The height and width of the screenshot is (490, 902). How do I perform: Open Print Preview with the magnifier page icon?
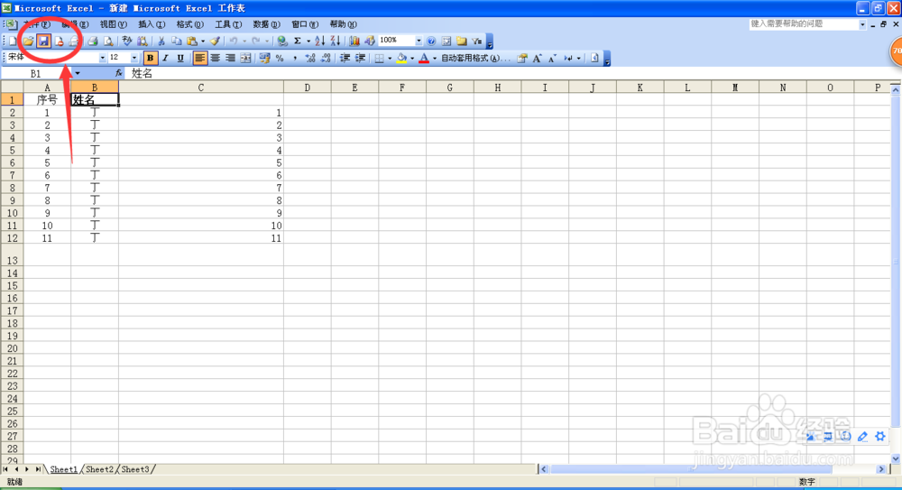coord(108,41)
